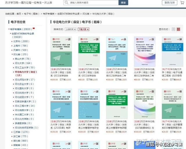The width and height of the screenshot is (186, 149).
Task: Open title link 法政系公共管理学考研题
Action: tap(116, 125)
